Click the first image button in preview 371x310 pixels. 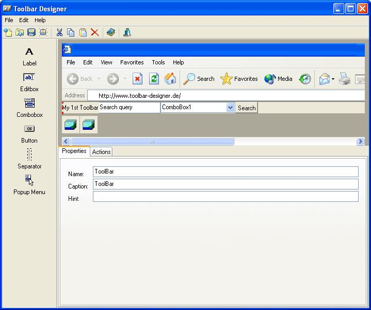70,125
